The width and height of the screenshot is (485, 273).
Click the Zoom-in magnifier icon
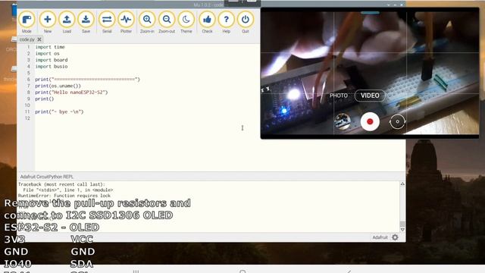point(147,20)
